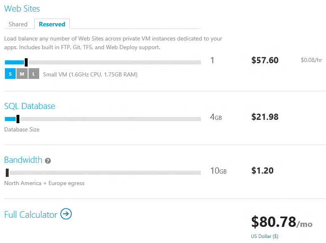Click the SQL Database size slider handle
The image size is (326, 243).
[18, 119]
